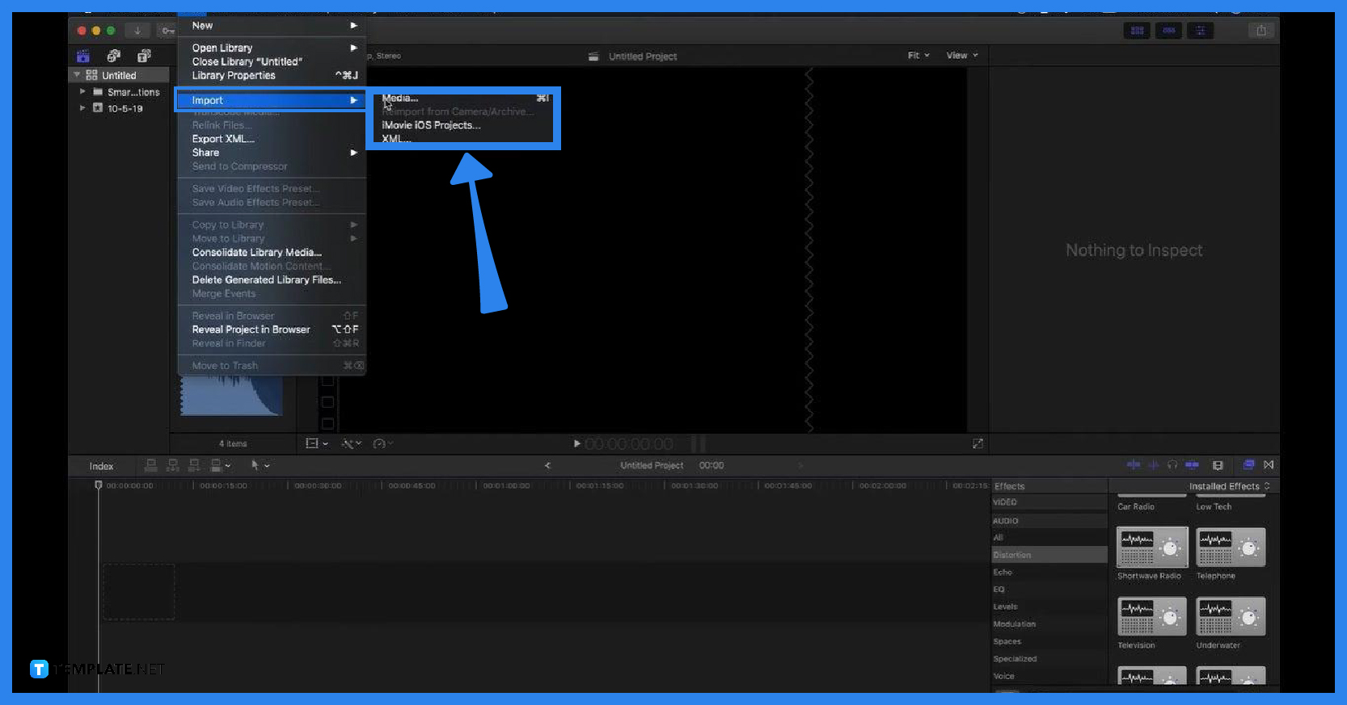Select the Shortwave Radio effect thumbnail
This screenshot has height=705, width=1347.
1152,548
